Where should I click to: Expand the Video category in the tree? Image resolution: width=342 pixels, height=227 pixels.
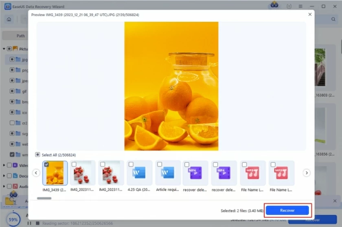pyautogui.click(x=4, y=165)
